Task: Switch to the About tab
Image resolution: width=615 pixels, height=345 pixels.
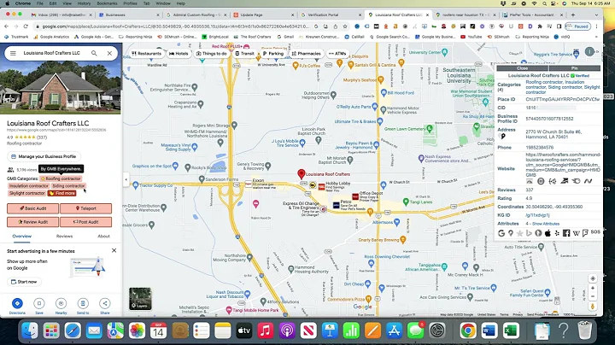Action: click(x=103, y=236)
